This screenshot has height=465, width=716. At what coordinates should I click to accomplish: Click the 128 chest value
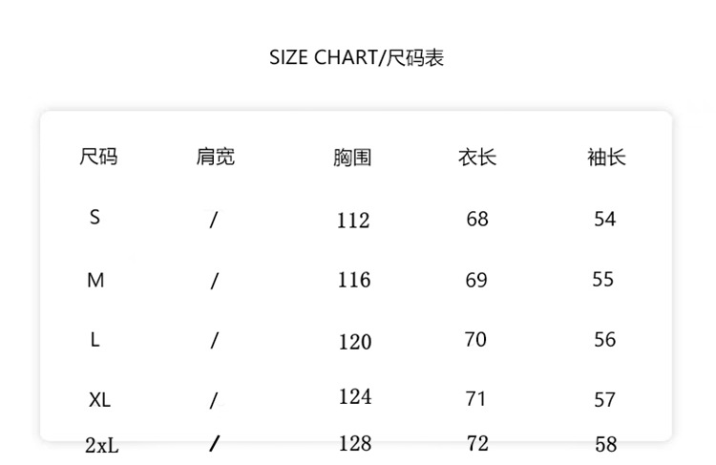click(355, 444)
